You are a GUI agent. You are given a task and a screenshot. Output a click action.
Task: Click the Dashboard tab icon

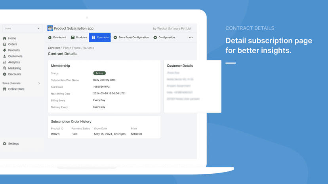click(x=50, y=38)
